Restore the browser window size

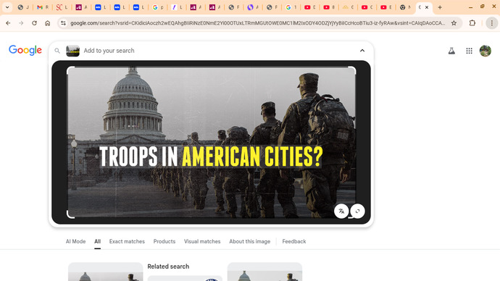[482, 7]
